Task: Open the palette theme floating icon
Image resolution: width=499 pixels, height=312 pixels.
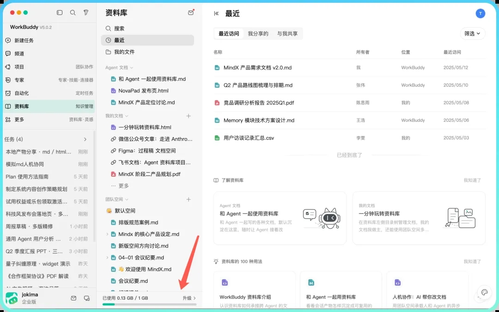Action: click(x=484, y=292)
